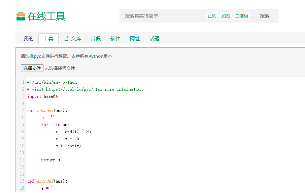Screen dimensions: 305x193
Task: Switch to the 工具 tab
Action: (x=48, y=39)
